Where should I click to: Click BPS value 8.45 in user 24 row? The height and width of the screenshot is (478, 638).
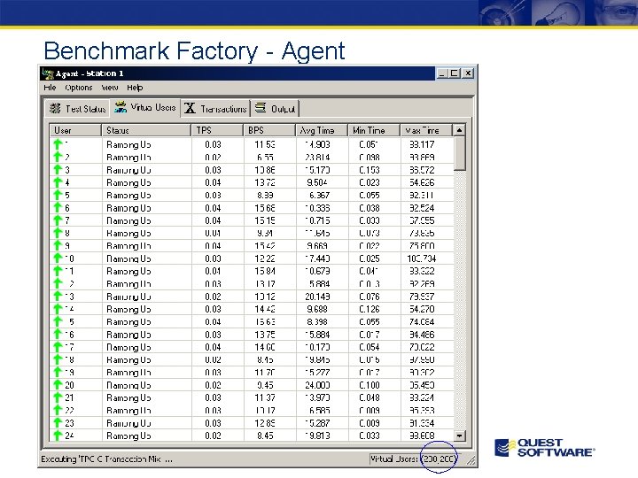(x=265, y=436)
